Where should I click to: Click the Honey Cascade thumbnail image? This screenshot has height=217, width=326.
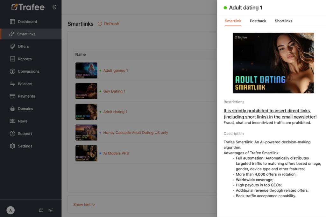coord(86,132)
